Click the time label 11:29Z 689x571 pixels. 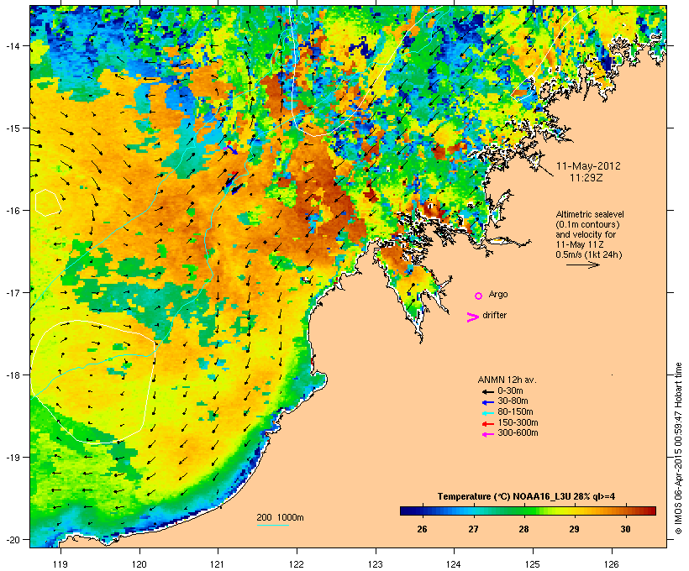point(586,178)
